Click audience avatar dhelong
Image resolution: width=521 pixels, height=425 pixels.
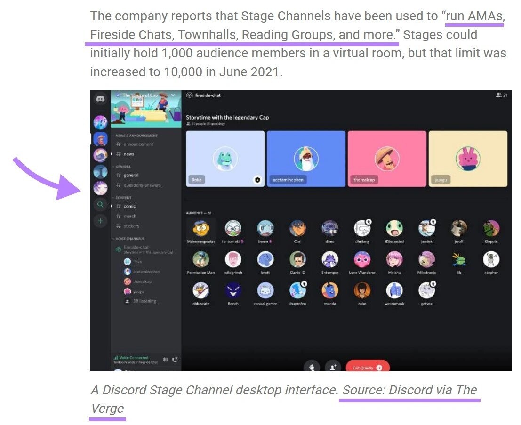click(x=362, y=228)
